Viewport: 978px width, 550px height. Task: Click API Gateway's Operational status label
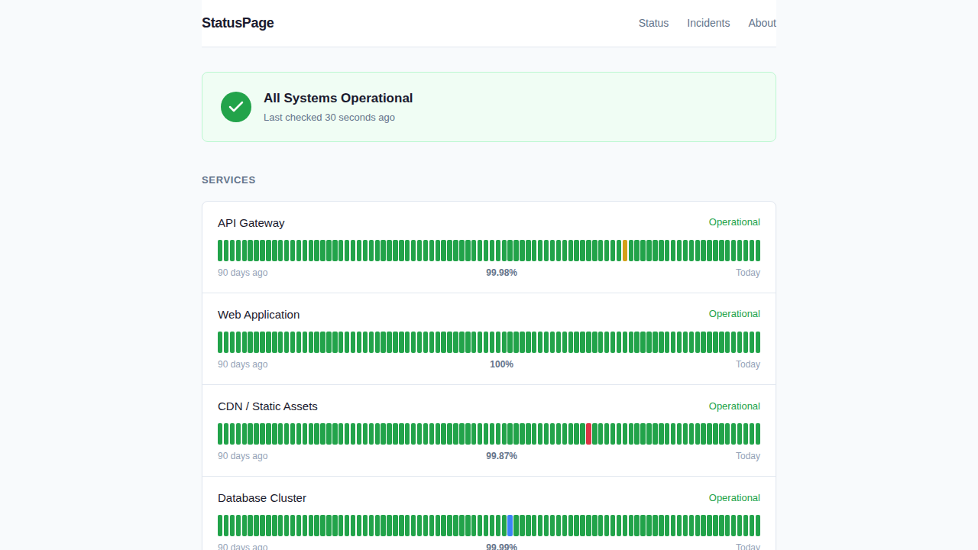tap(734, 222)
